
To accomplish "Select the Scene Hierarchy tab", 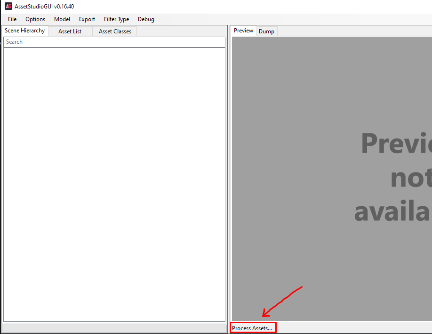I will [x=24, y=30].
